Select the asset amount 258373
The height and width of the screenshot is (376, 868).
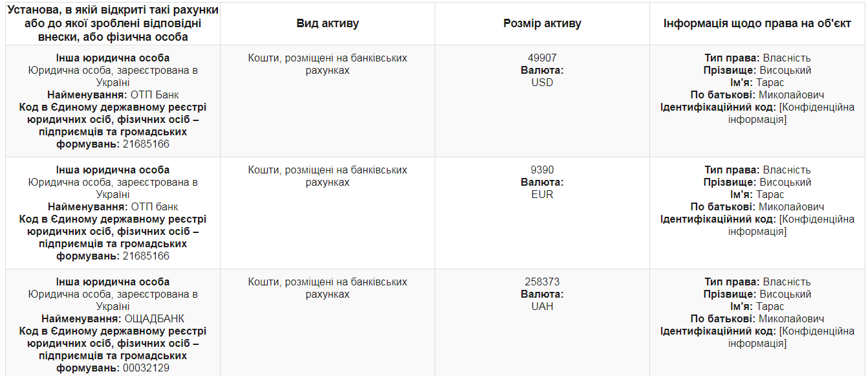pyautogui.click(x=542, y=282)
